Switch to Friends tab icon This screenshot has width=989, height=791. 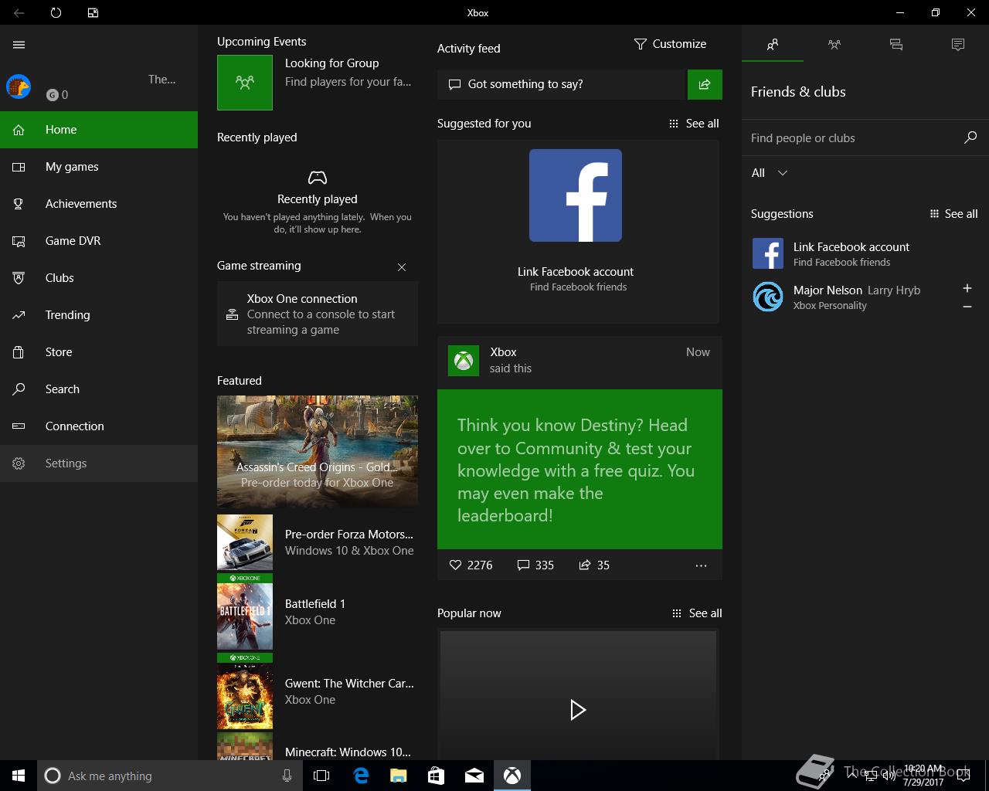click(773, 45)
